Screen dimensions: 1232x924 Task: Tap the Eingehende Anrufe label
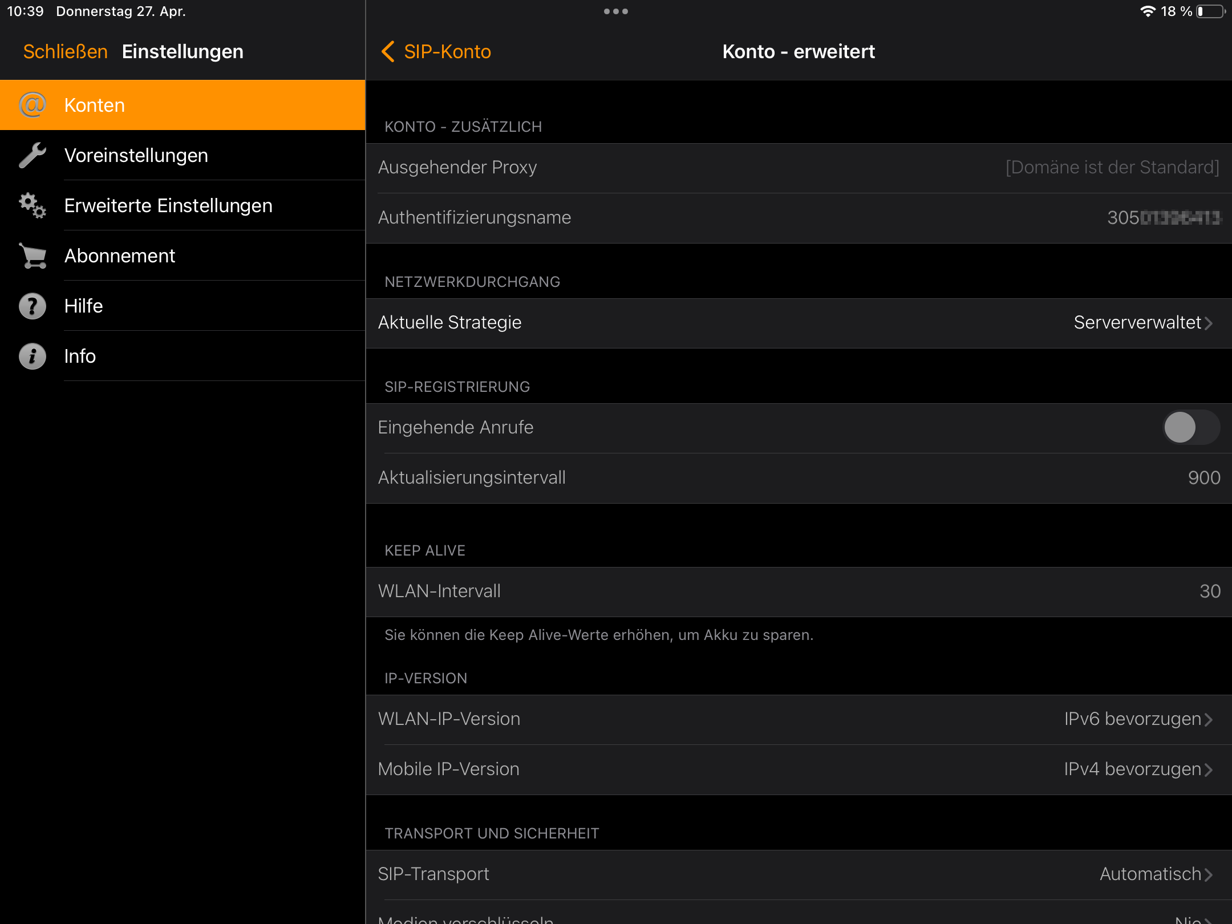click(456, 427)
